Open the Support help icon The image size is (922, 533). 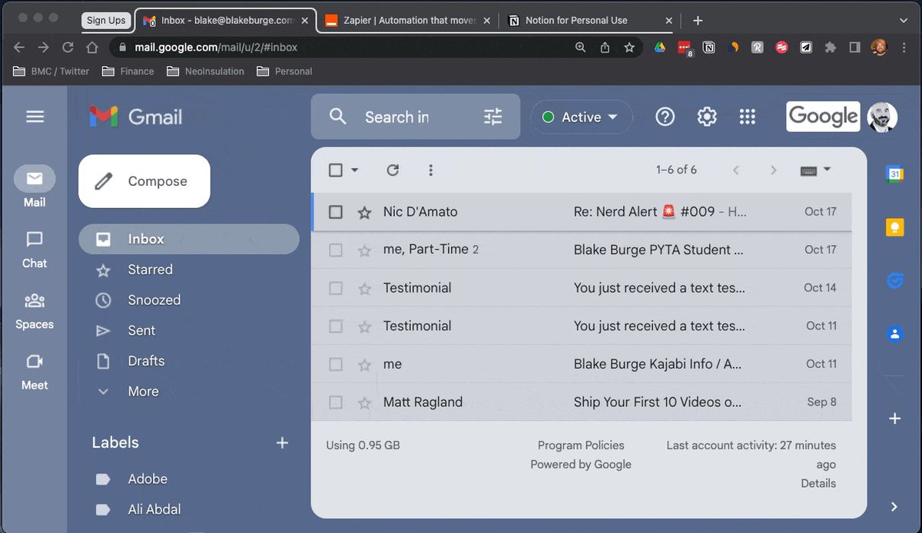[665, 117]
